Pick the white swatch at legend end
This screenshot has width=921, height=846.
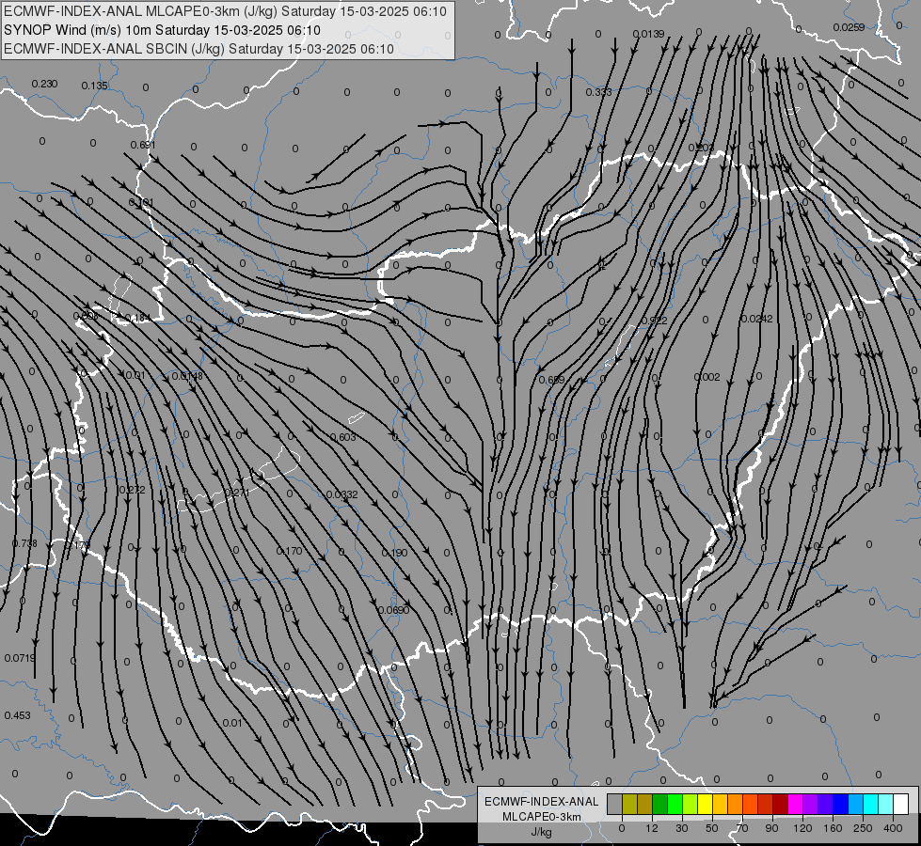[901, 805]
